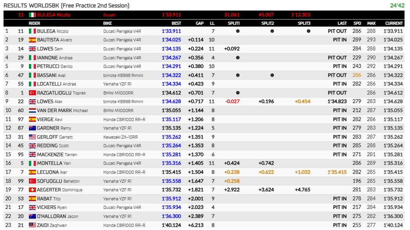This screenshot has width=410, height=230.
Task: Click the SPLIT3 column header
Action: [x=304, y=23]
